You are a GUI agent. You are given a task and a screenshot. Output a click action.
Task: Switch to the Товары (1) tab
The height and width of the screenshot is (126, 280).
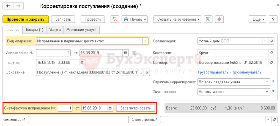click(34, 30)
